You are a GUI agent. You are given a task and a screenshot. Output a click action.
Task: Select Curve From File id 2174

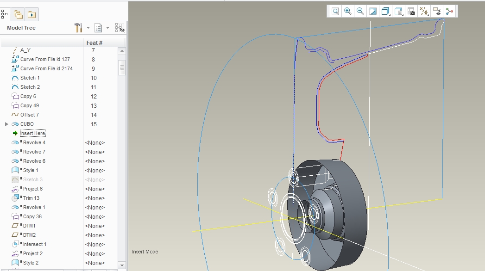[46, 68]
